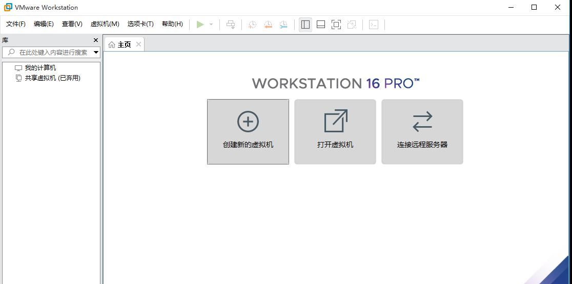Click the console view toolbar icon
Image resolution: width=572 pixels, height=284 pixels.
point(374,25)
